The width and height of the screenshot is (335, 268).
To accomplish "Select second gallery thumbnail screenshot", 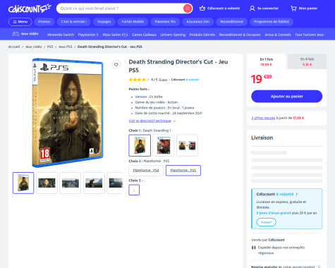I will pyautogui.click(x=47, y=183).
